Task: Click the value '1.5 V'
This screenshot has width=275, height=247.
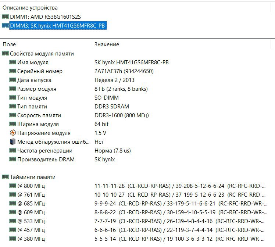Action: [x=100, y=133]
